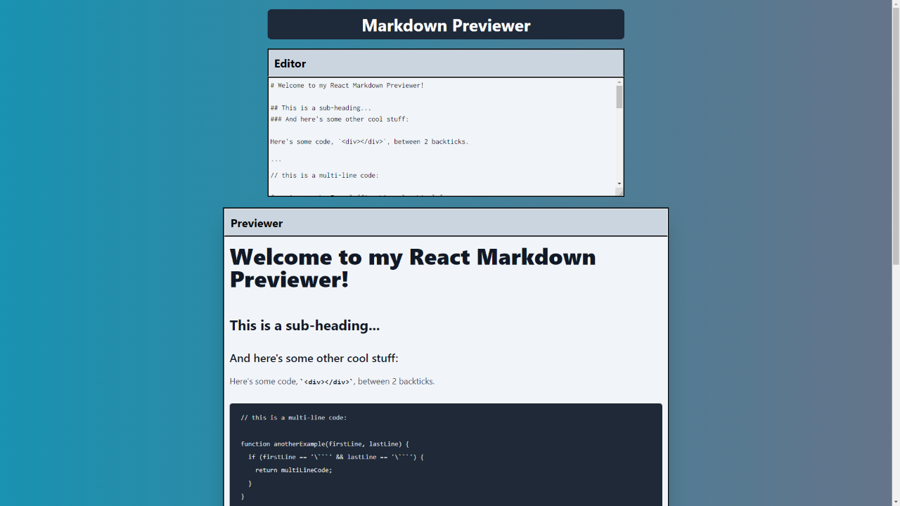Click the 'Here's some code' editor line
900x506 pixels.
(x=370, y=142)
